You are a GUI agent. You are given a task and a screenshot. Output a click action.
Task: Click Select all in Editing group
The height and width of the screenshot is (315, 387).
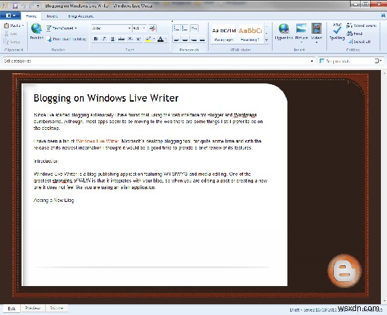click(x=359, y=42)
